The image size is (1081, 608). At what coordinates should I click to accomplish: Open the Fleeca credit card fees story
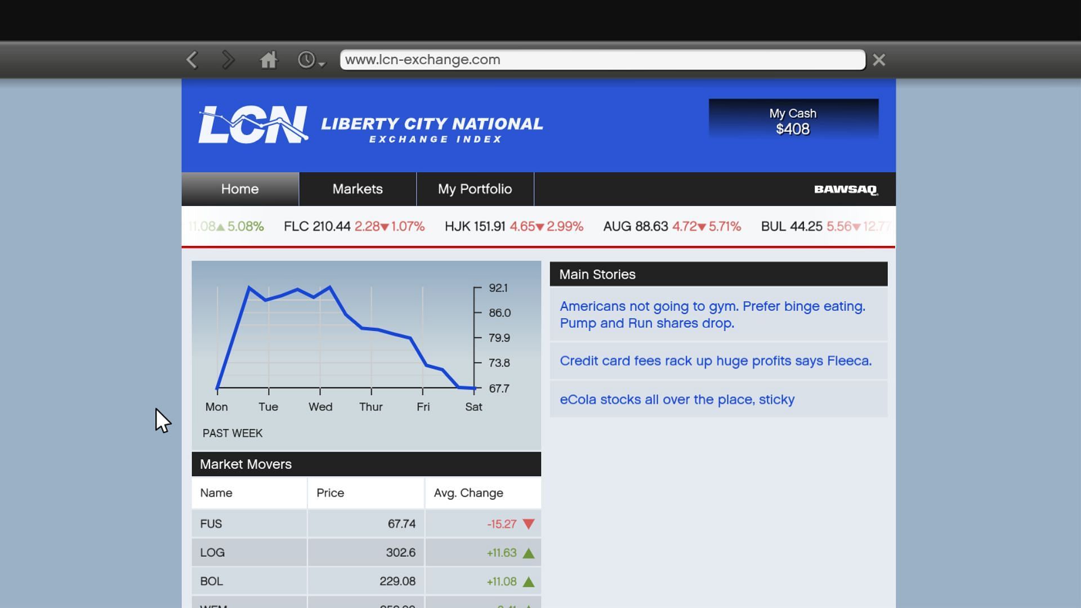715,361
